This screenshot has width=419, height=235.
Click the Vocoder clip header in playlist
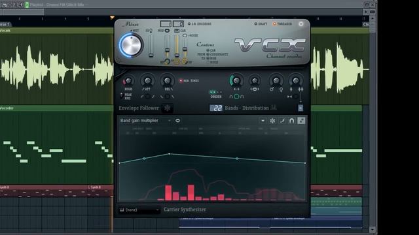(x=56, y=108)
